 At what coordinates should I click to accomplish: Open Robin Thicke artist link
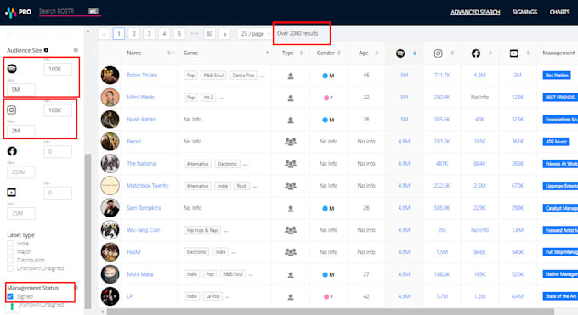click(142, 76)
